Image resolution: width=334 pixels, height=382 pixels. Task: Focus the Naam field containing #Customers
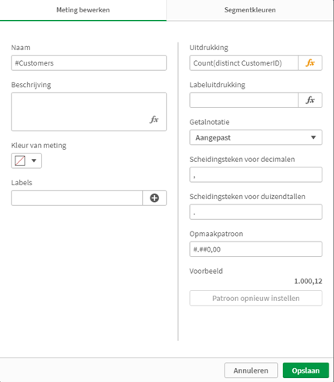89,63
